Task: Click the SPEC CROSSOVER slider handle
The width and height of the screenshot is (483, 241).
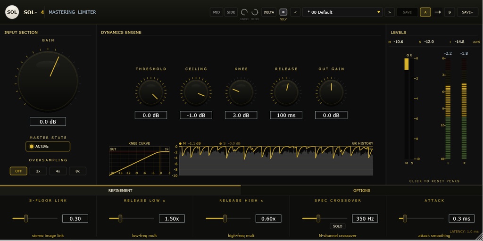Action: (318, 218)
